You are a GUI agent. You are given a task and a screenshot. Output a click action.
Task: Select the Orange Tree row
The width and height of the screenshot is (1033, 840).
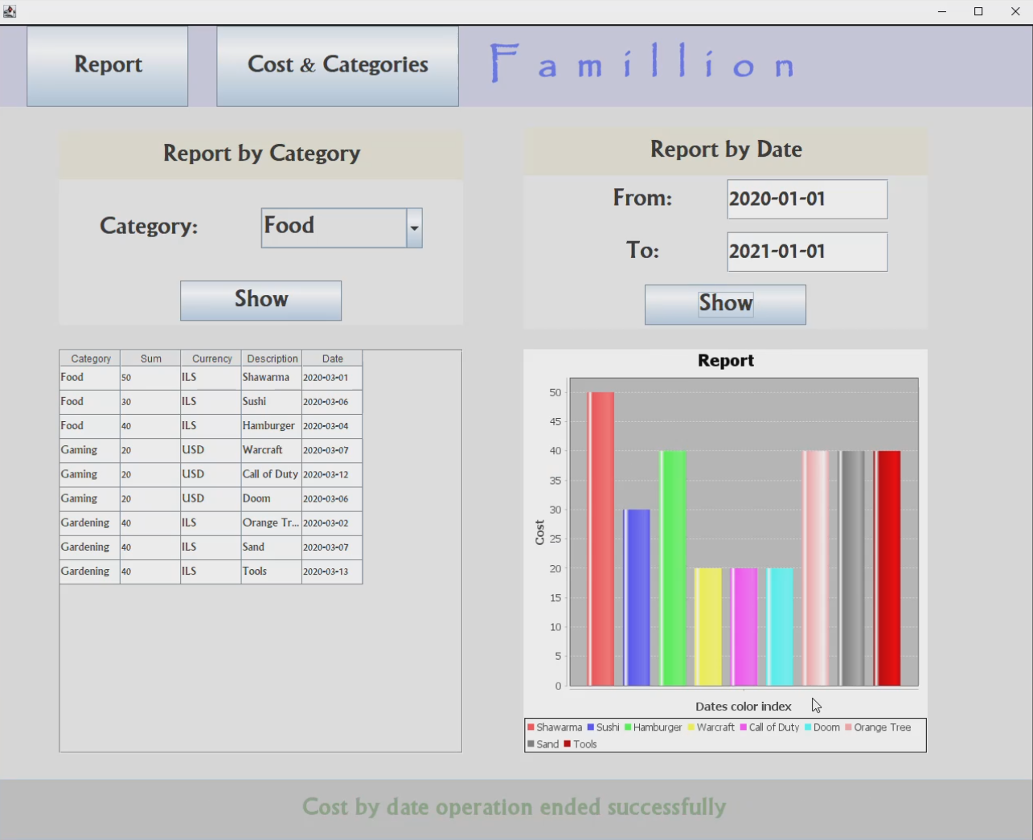209,522
